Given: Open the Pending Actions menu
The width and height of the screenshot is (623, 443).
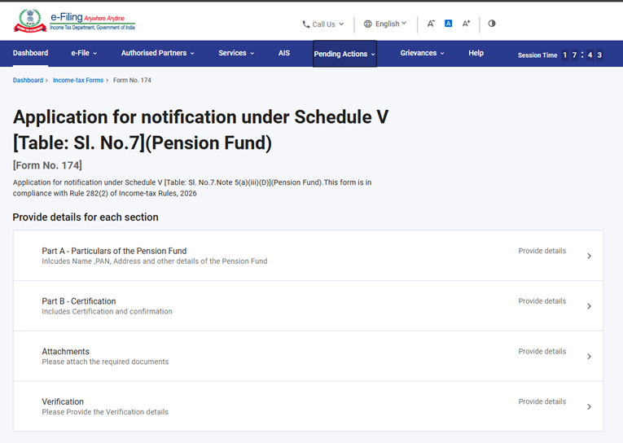Looking at the screenshot, I should tap(344, 55).
